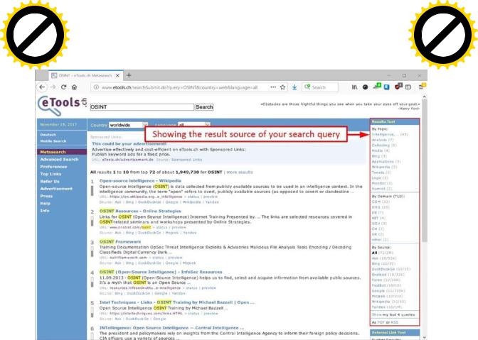Screen dimensions: 478x340
Task: Open the Language dropdown set to all
Action: (194, 125)
